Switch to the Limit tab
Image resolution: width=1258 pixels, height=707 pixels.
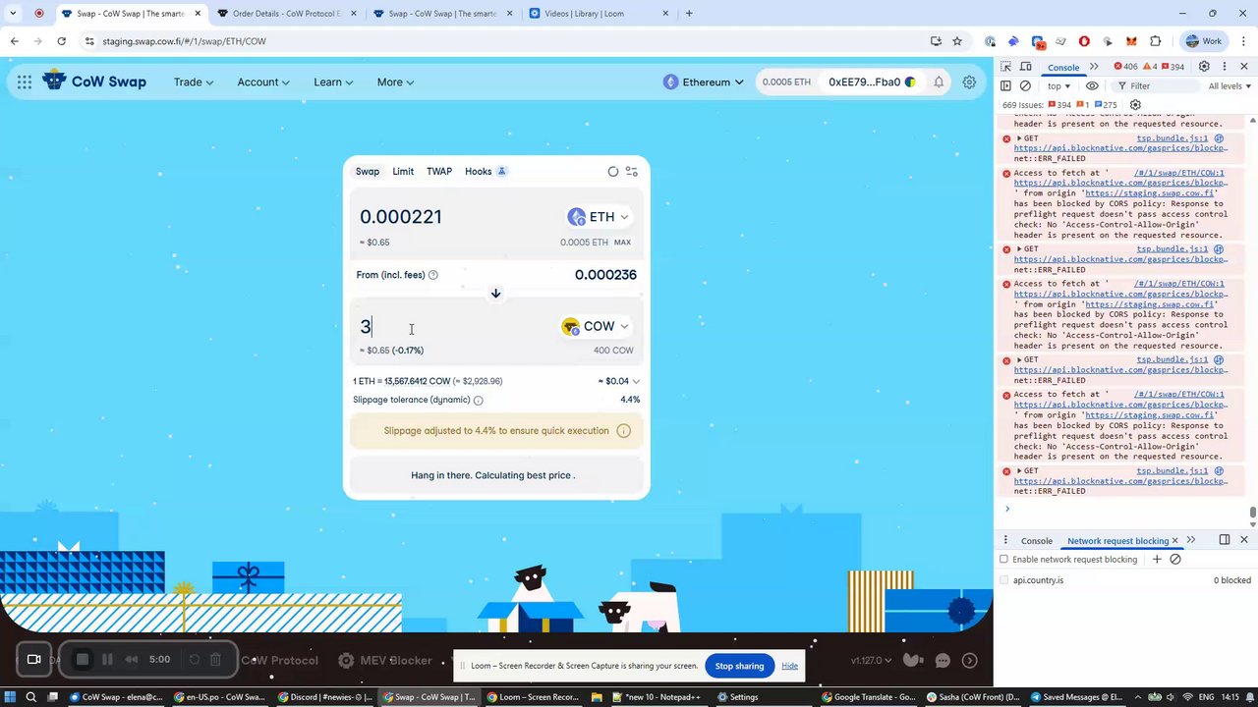pyautogui.click(x=403, y=172)
